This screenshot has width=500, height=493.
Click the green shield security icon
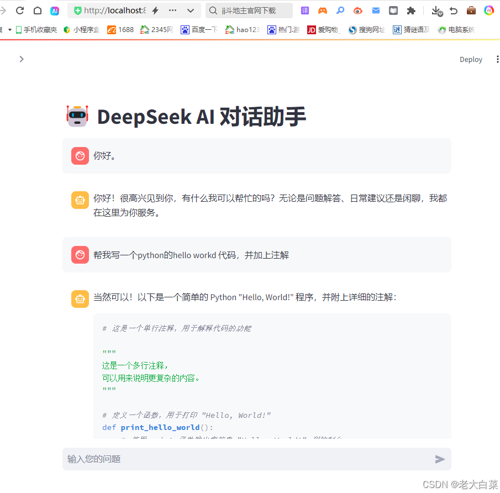[x=77, y=11]
